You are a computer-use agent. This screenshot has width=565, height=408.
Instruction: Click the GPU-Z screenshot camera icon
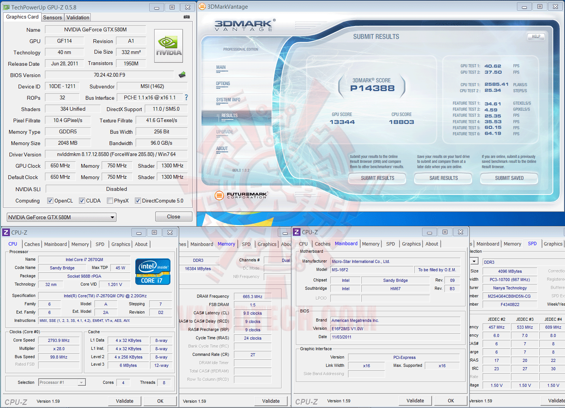point(187,17)
